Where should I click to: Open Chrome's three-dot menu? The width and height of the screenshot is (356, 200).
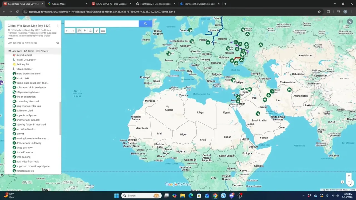point(351,12)
